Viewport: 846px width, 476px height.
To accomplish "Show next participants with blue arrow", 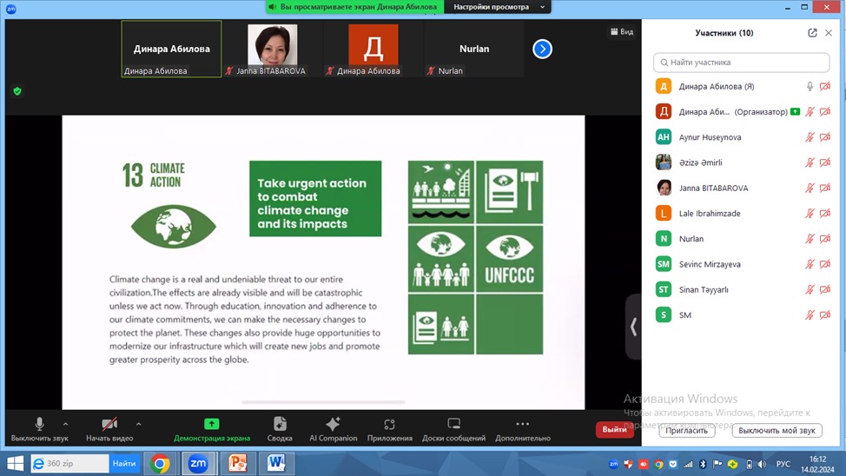I will [x=542, y=50].
